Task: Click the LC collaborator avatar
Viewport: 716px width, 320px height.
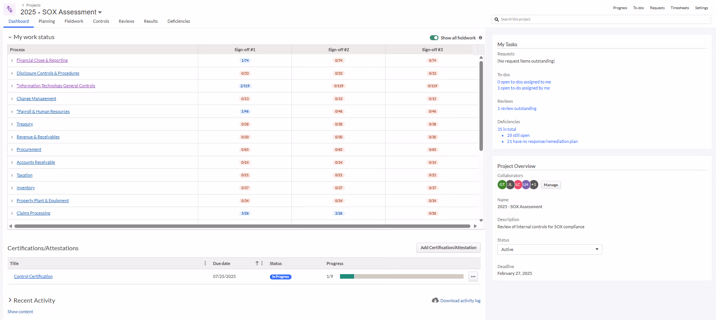Action: (x=518, y=185)
